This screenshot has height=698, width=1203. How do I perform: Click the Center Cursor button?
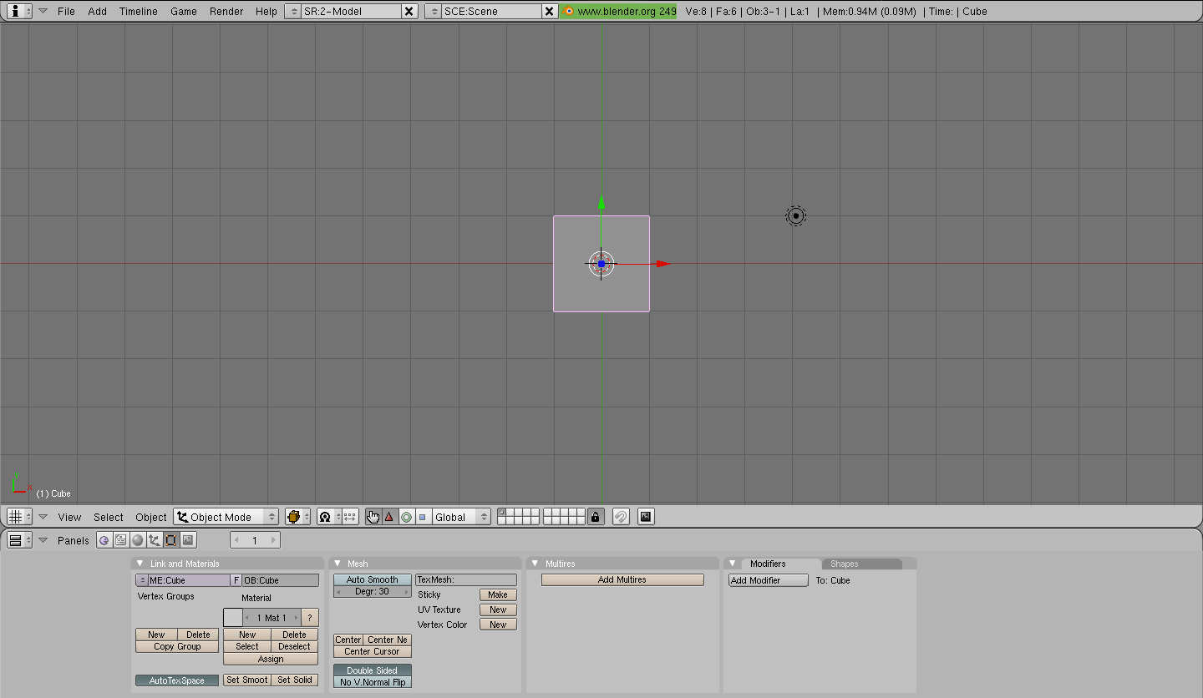click(373, 651)
